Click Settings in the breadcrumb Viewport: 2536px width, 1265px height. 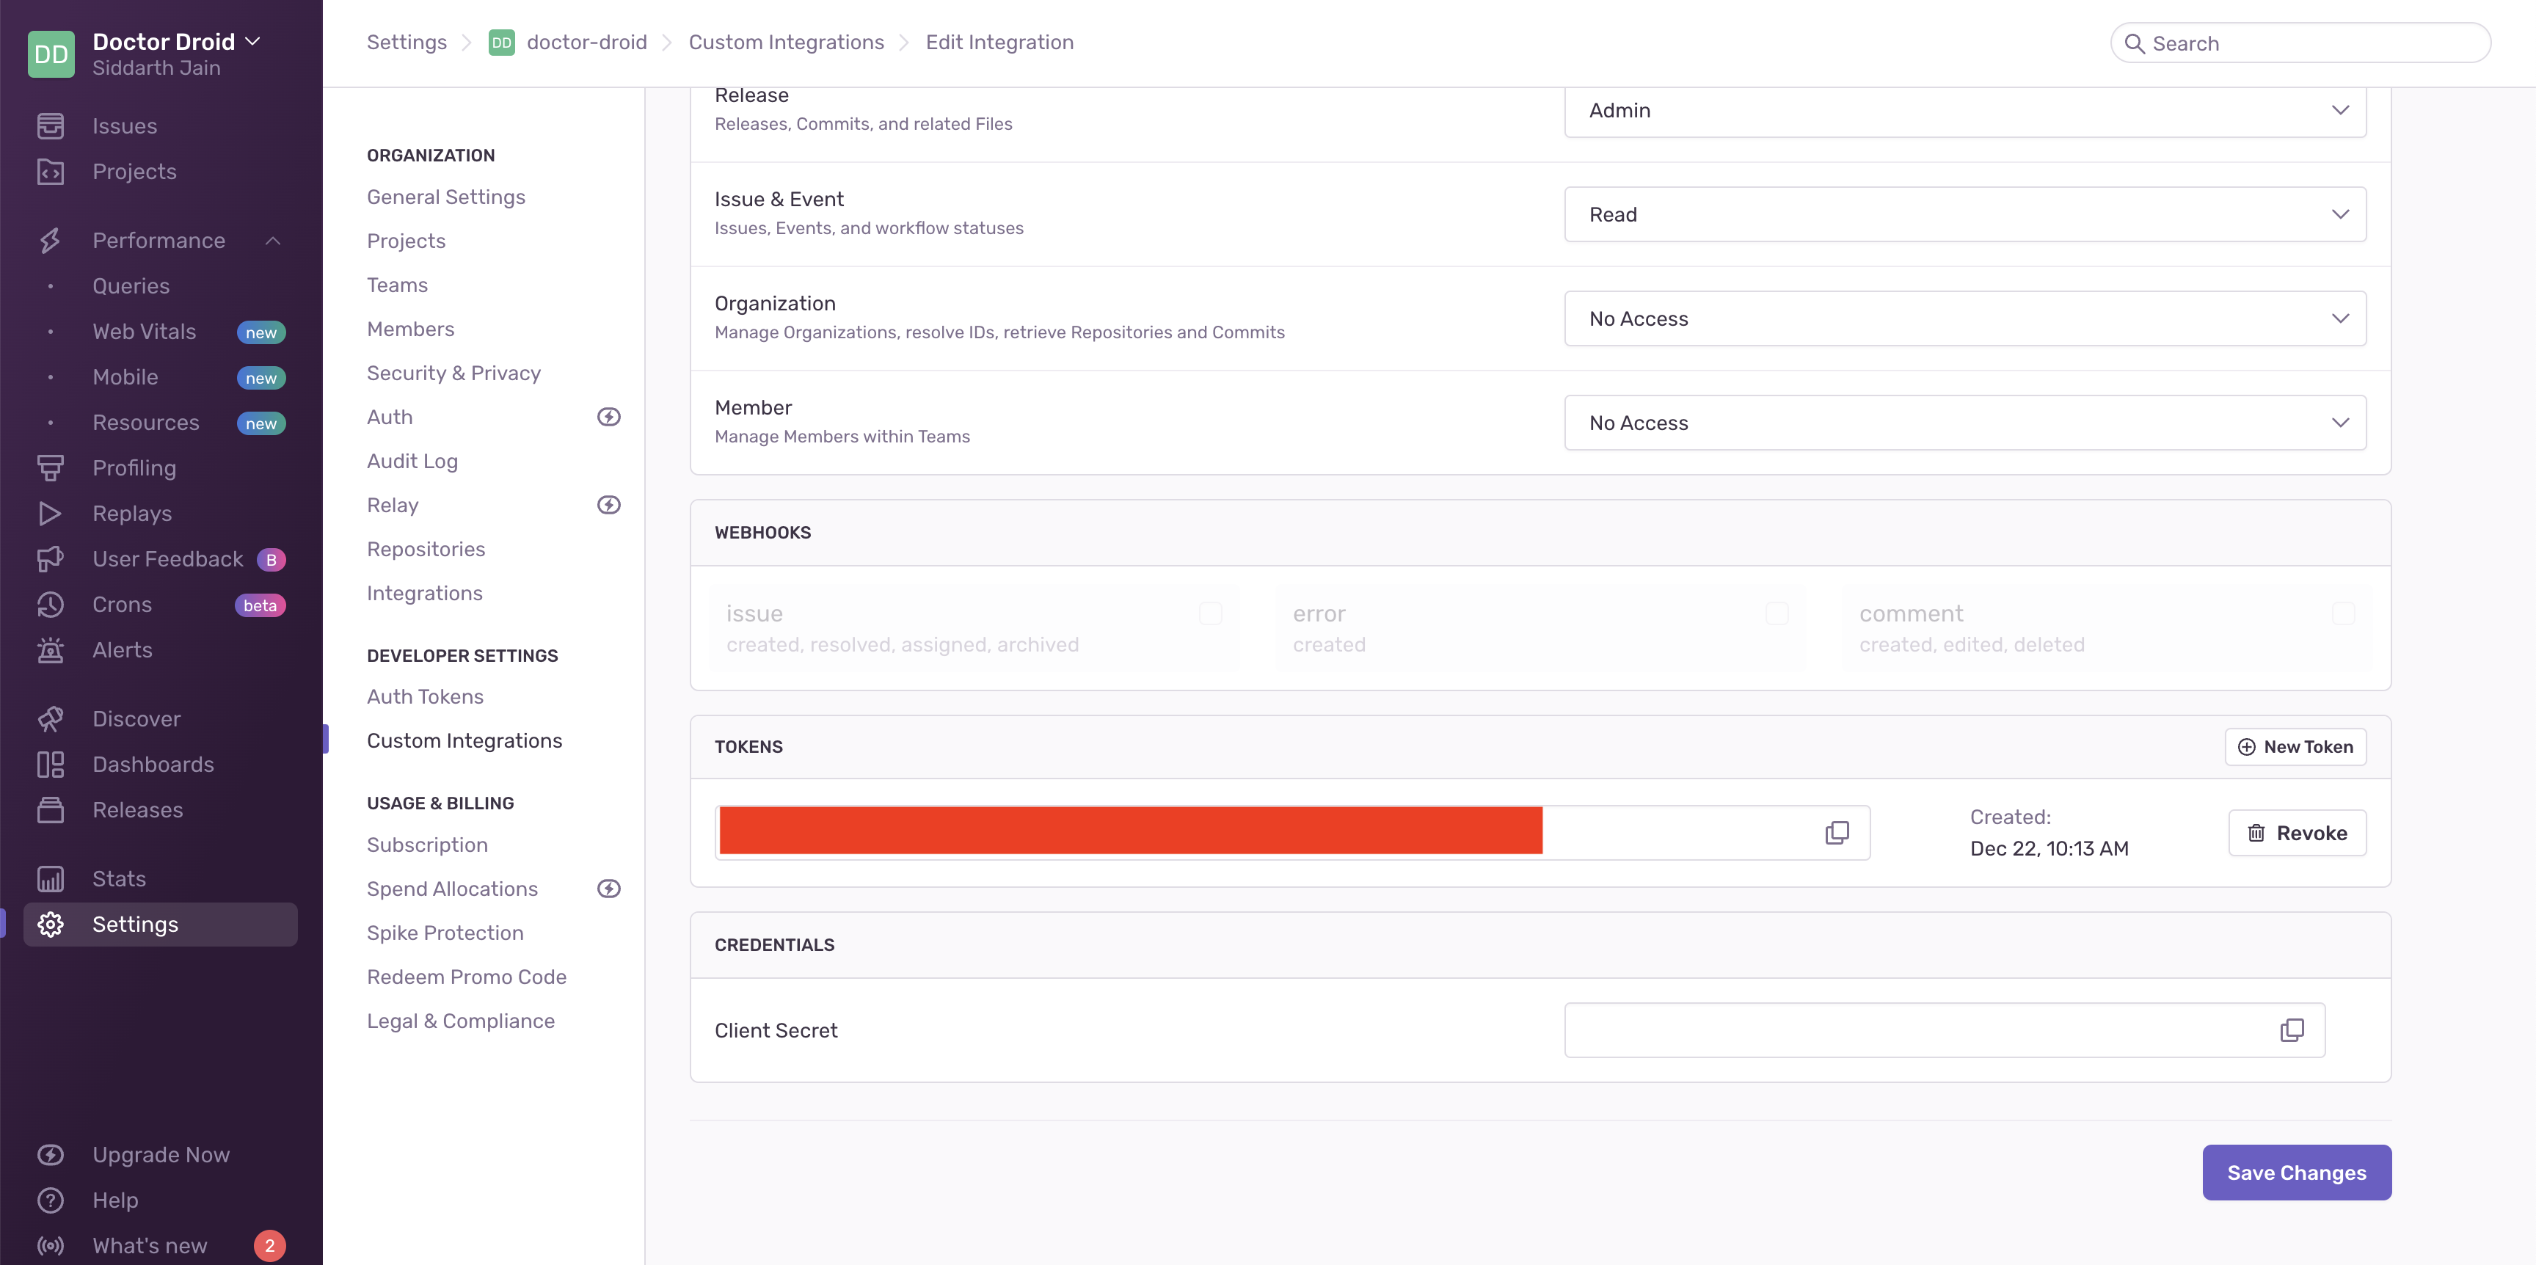(407, 43)
